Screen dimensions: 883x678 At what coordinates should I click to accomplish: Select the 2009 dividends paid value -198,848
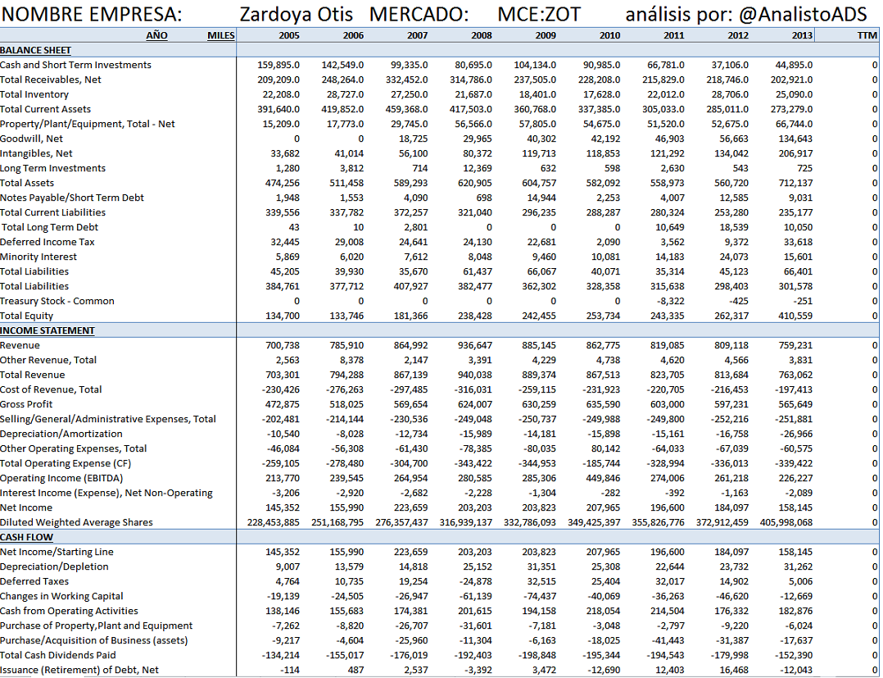537,655
